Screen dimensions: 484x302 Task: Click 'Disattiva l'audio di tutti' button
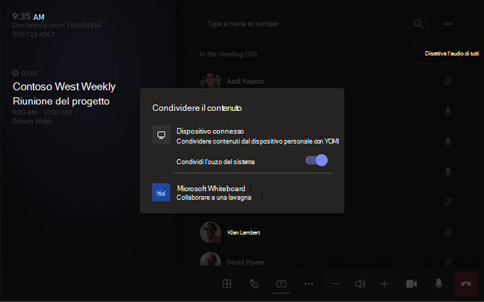437,53
